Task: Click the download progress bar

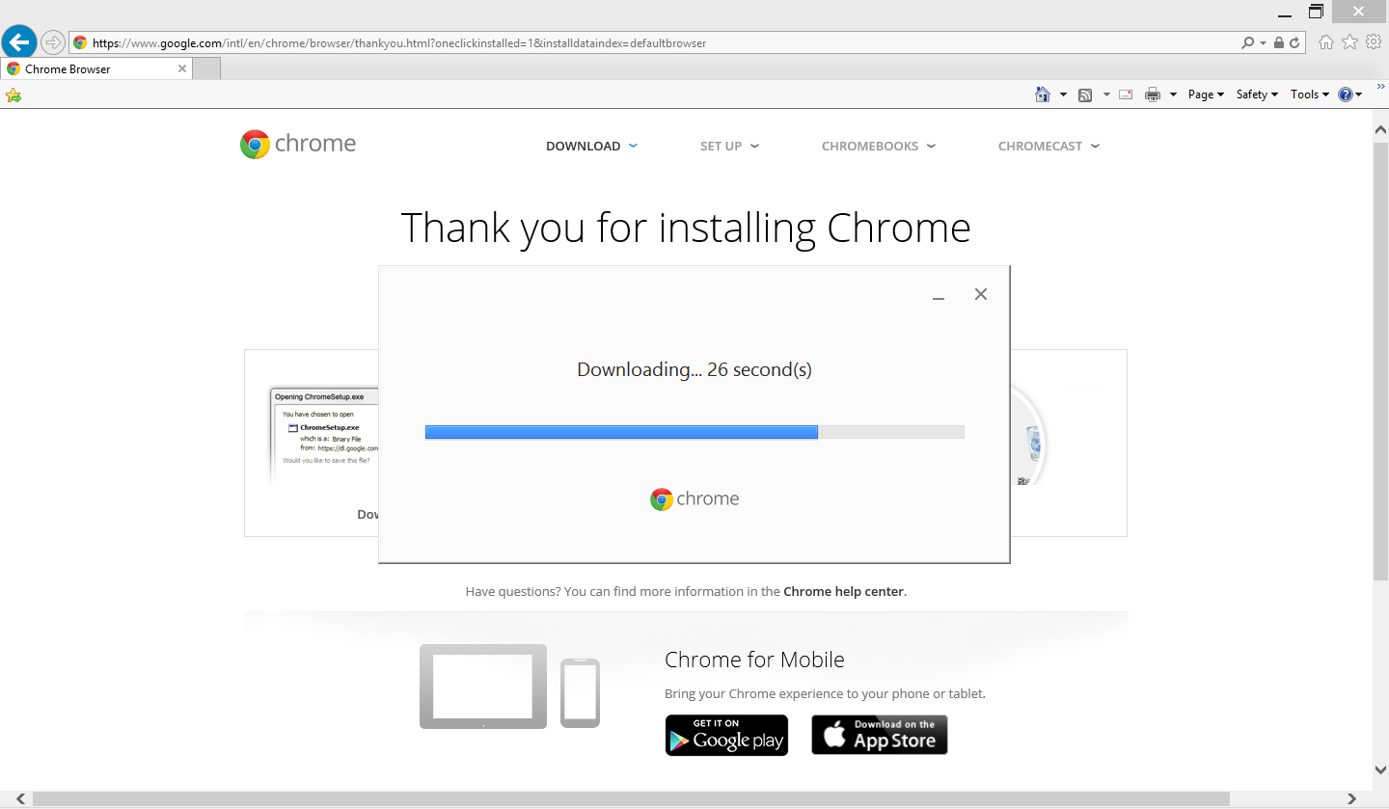Action: 694,431
